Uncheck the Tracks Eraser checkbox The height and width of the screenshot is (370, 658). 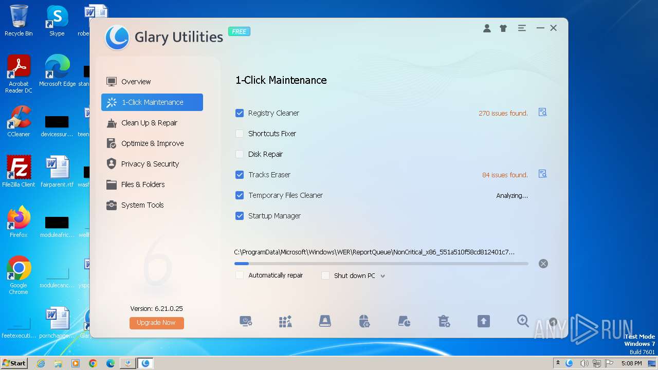tap(240, 175)
